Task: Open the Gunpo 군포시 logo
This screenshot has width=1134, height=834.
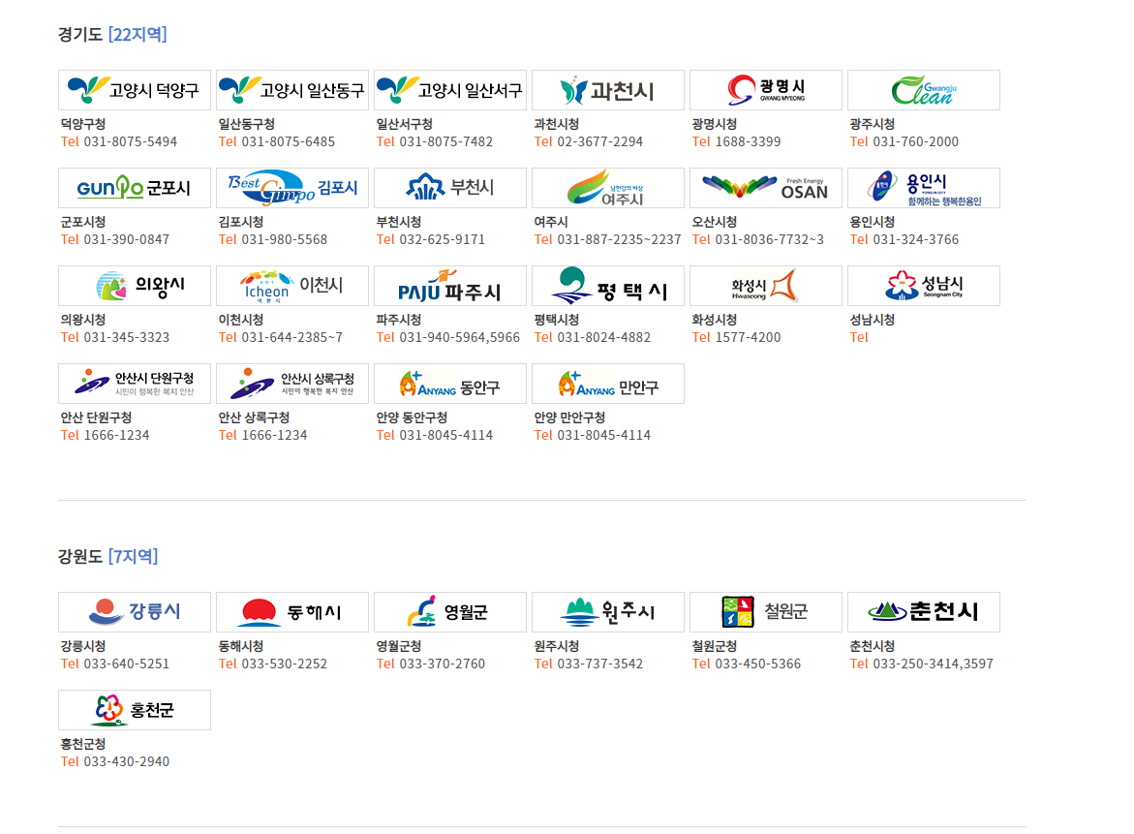Action: point(135,188)
